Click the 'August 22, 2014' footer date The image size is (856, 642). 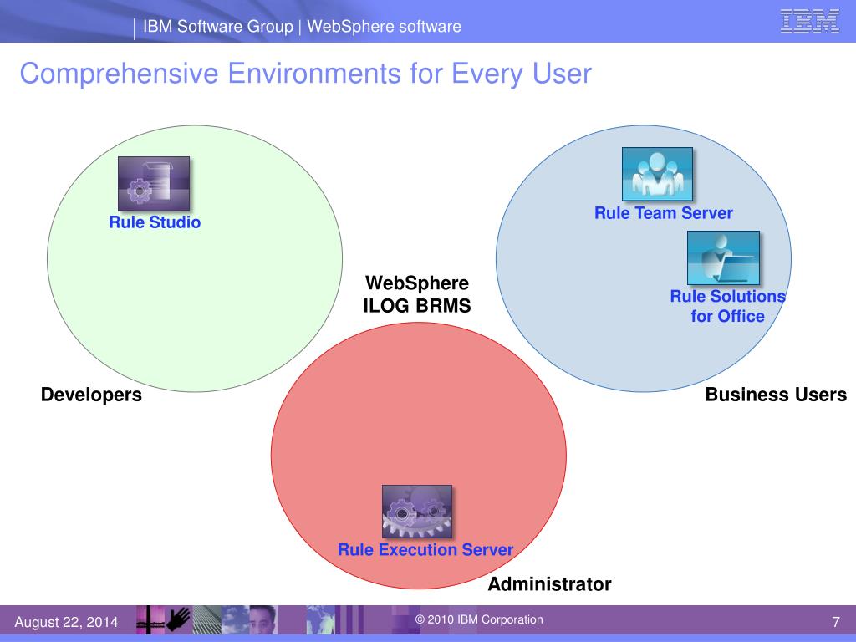tap(66, 622)
